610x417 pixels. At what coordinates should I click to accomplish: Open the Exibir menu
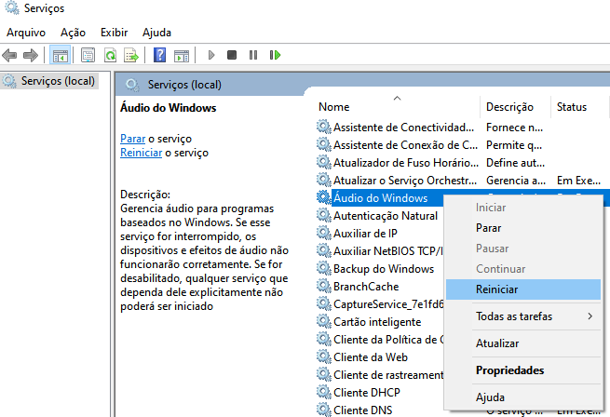click(114, 33)
